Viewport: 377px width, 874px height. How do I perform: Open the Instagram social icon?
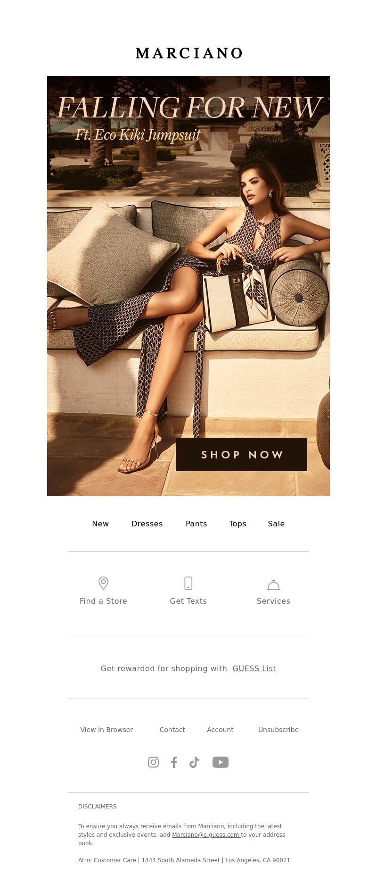153,762
